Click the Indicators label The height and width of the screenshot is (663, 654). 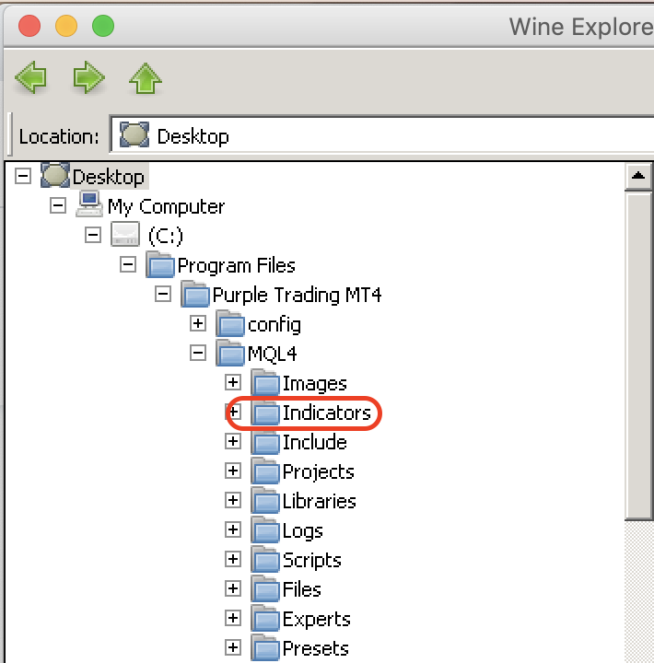coord(327,413)
